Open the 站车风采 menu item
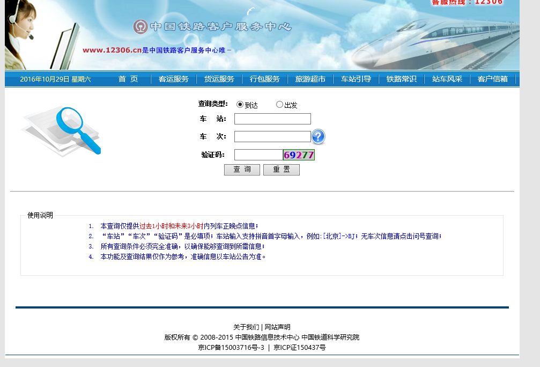This screenshot has height=367, width=540. click(x=447, y=79)
